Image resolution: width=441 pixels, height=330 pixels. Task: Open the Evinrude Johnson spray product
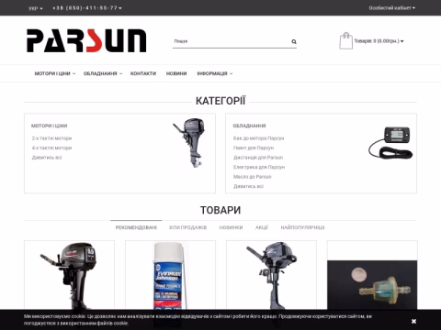point(170,275)
